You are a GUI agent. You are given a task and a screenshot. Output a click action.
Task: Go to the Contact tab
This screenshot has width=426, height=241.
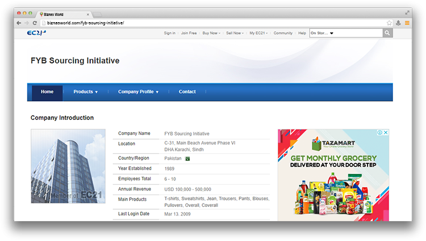(x=187, y=92)
